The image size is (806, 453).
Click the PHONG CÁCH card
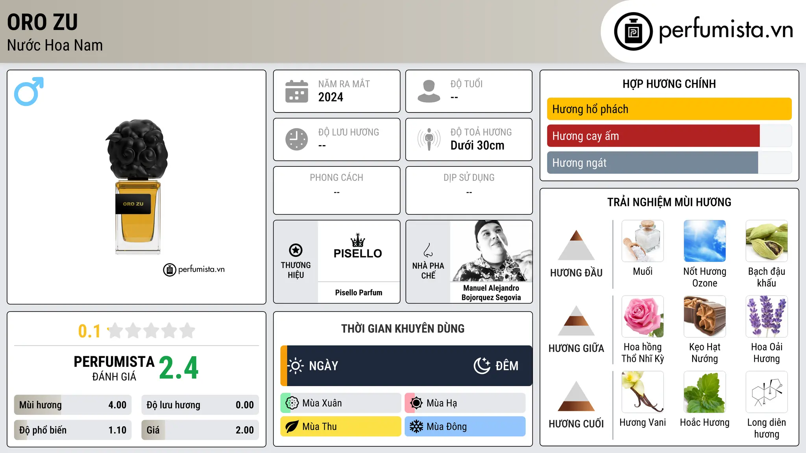(x=336, y=190)
